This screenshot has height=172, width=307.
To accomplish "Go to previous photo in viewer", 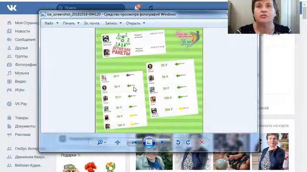I will 134,142.
